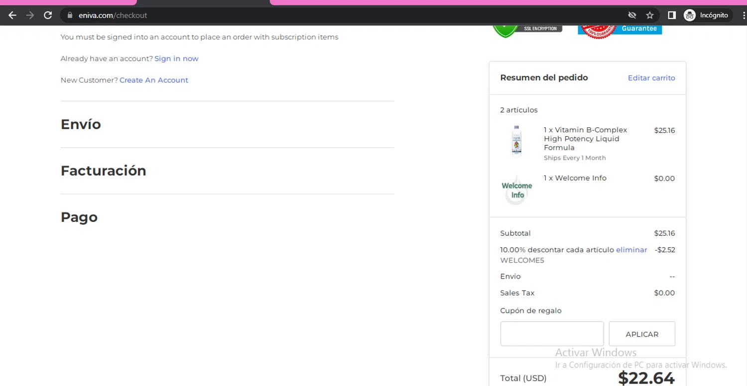Select the 2 artículos count text
Image resolution: width=747 pixels, height=386 pixels.
pos(519,110)
